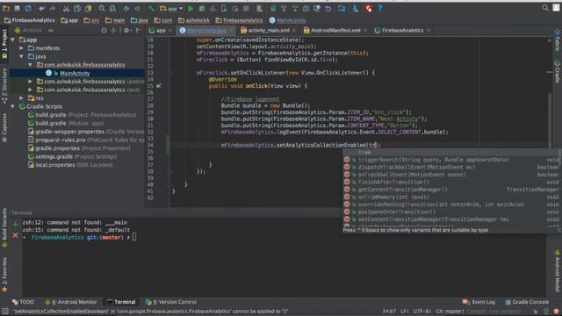
Task: Open the Version Control tool window
Action: [x=171, y=302]
